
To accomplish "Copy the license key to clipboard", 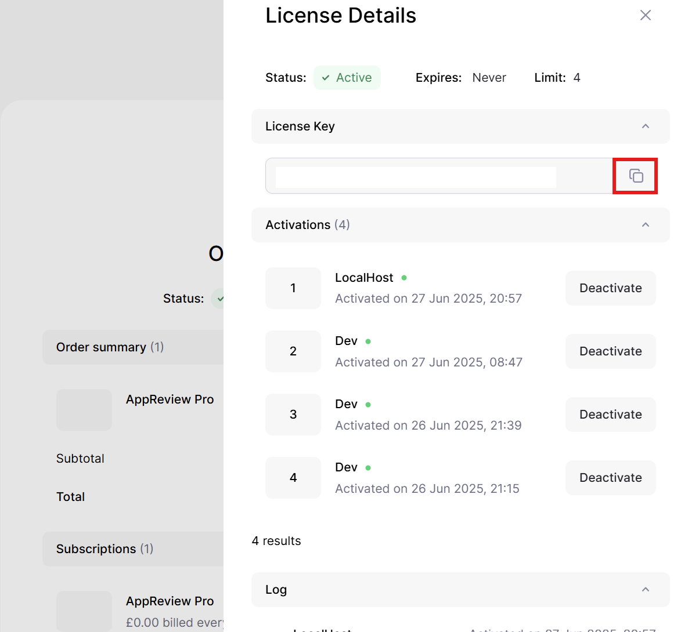I will (636, 176).
